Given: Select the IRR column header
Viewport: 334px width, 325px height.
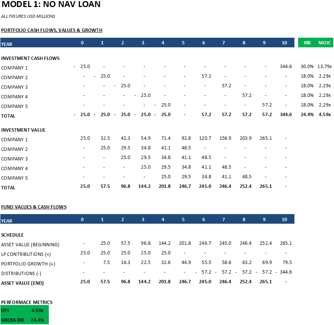Looking at the screenshot, I should [x=307, y=43].
